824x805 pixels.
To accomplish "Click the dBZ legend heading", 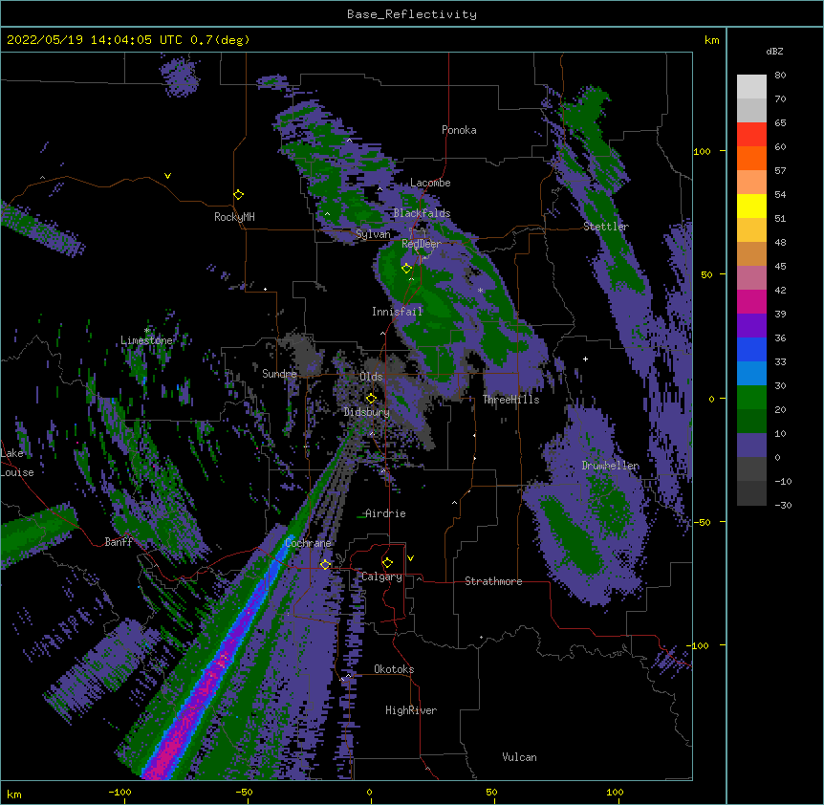I will pos(774,51).
